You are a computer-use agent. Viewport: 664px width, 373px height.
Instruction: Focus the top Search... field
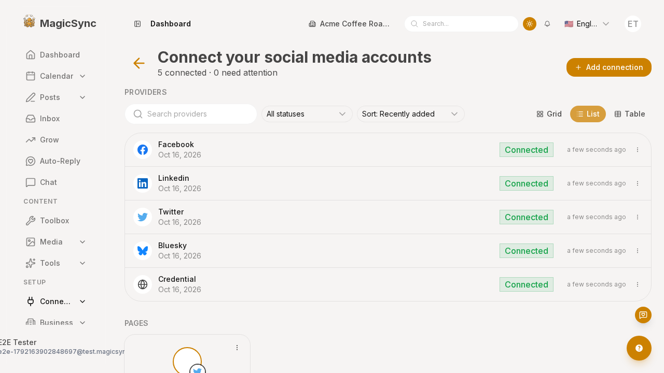tap(461, 24)
